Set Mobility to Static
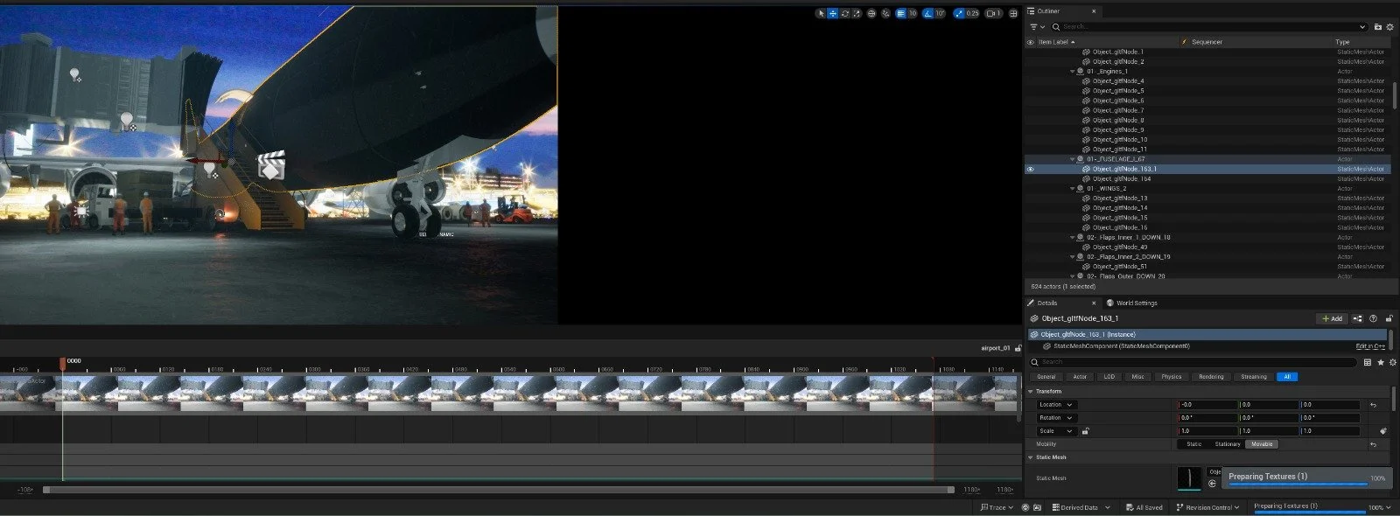This screenshot has height=516, width=1400. pos(1194,444)
